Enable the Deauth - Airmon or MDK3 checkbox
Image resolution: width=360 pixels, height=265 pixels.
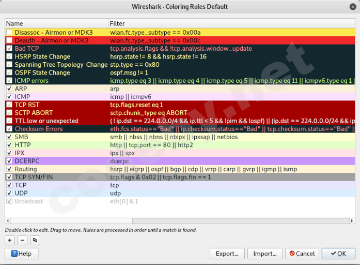(9, 40)
